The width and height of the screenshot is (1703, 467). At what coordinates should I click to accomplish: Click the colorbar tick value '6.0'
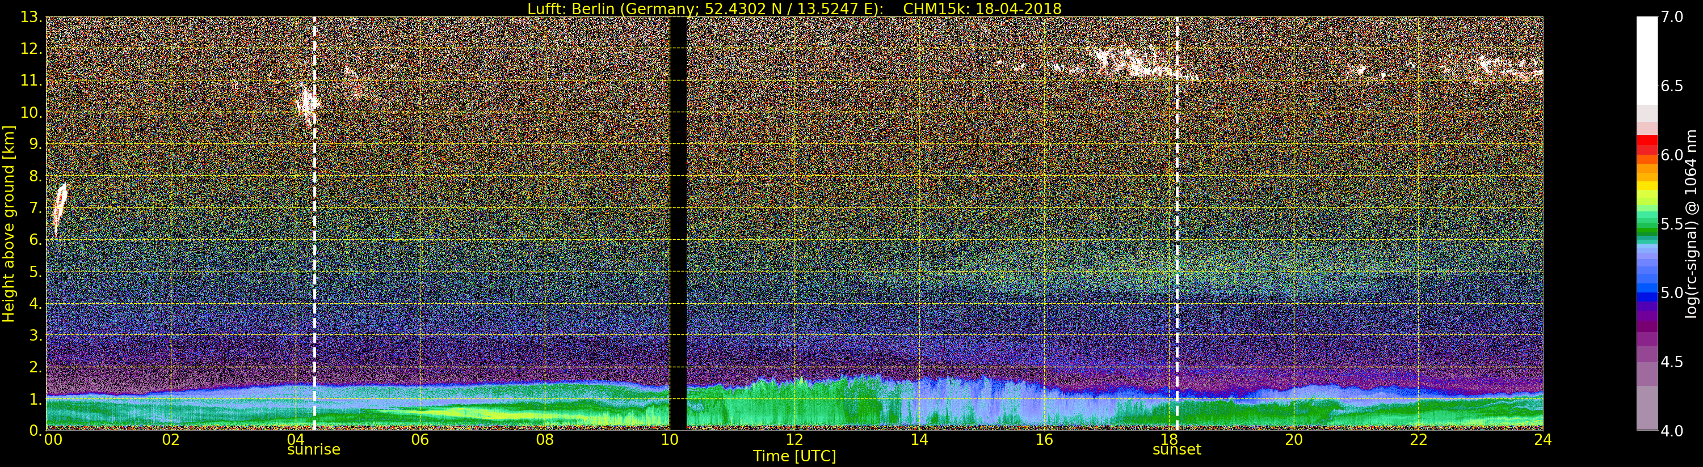tap(1672, 155)
